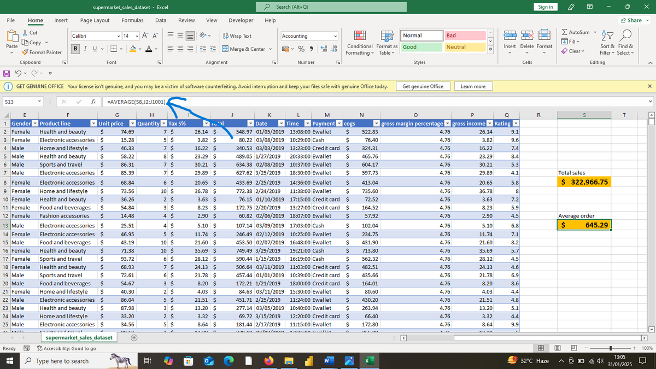The width and height of the screenshot is (656, 369).
Task: Select the supermarket_sales_dataset sheet tab
Action: click(79, 338)
